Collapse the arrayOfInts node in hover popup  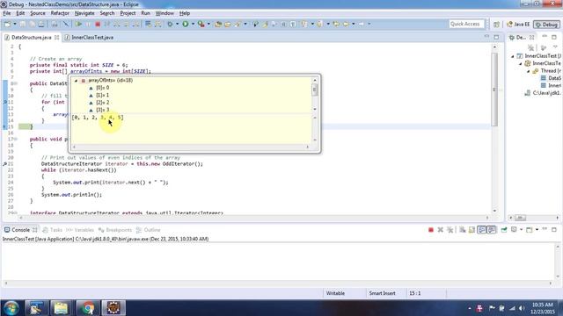76,81
